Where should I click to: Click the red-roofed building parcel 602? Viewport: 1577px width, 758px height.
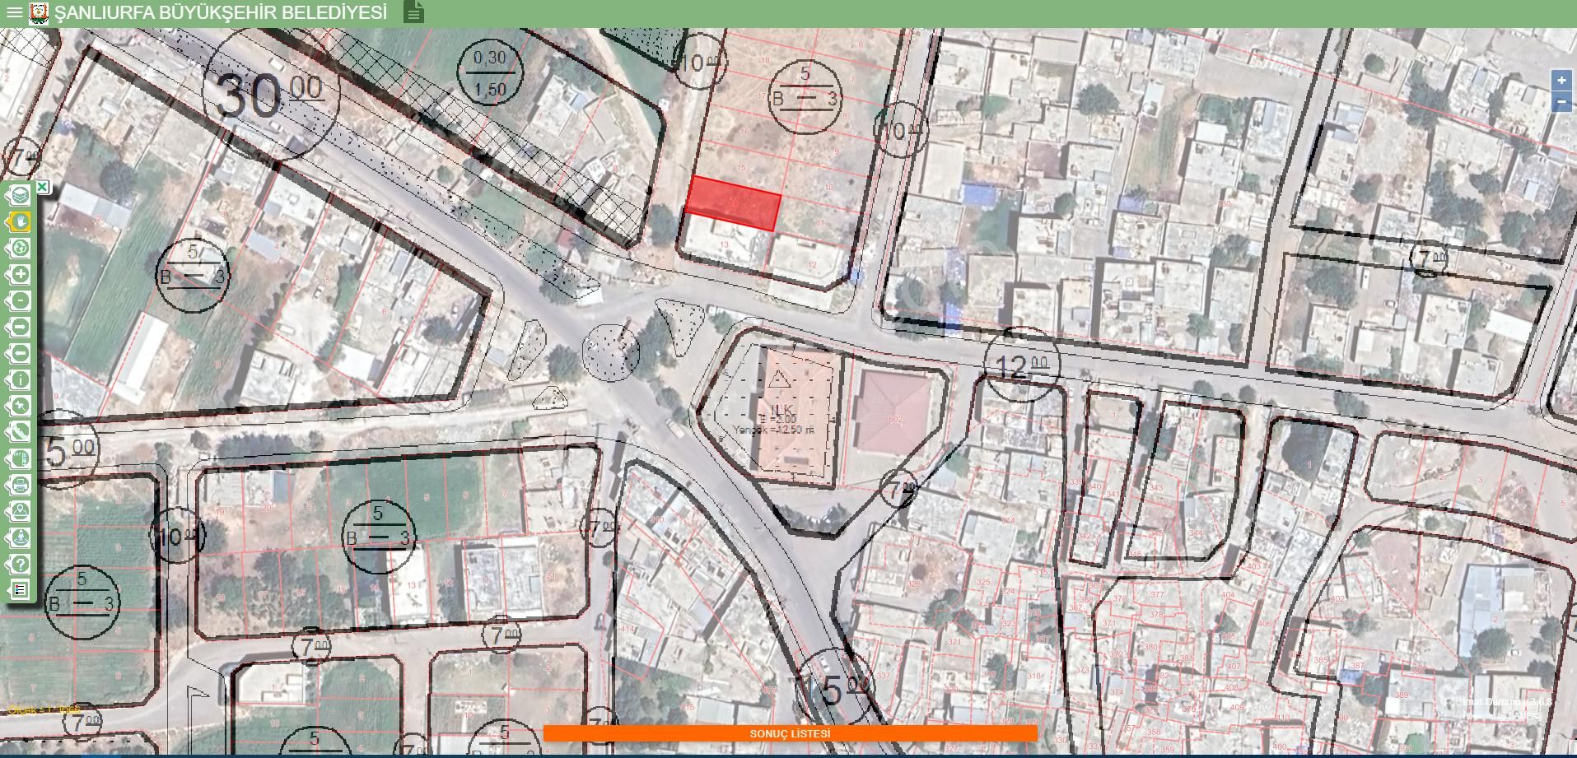894,412
